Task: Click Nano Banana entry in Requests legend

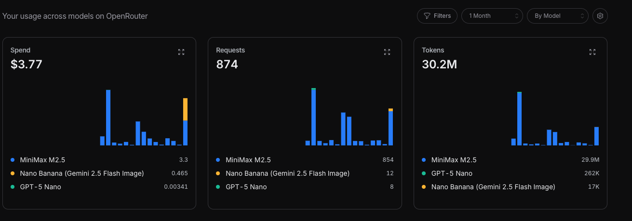Action: (x=288, y=173)
